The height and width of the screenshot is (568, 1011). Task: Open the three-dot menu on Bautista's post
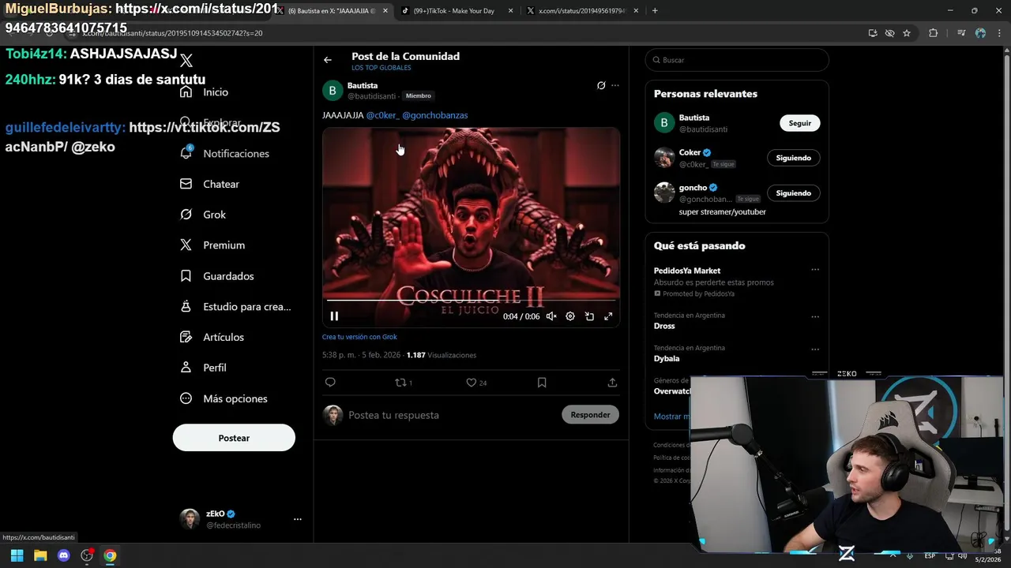pyautogui.click(x=615, y=85)
